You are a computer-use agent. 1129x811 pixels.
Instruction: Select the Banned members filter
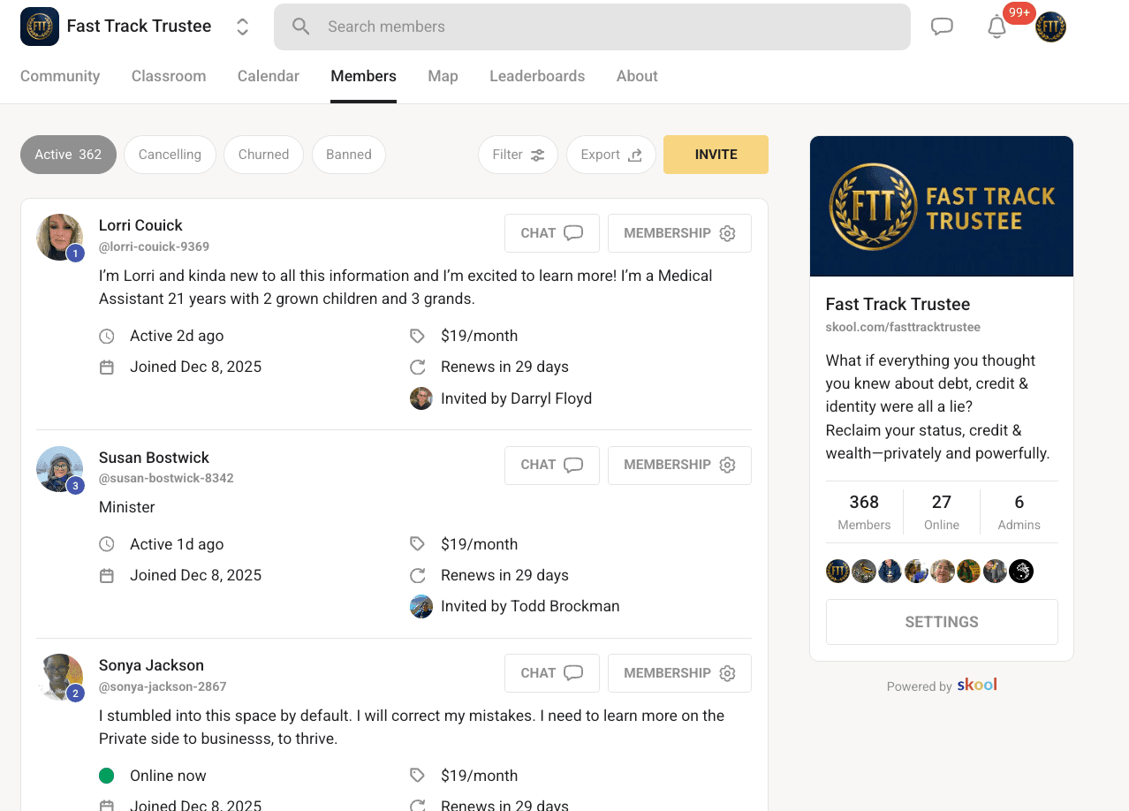click(x=348, y=155)
